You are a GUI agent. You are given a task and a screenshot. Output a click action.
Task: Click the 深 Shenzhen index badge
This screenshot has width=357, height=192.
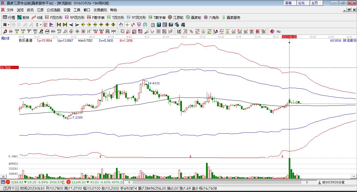[x=69, y=182]
